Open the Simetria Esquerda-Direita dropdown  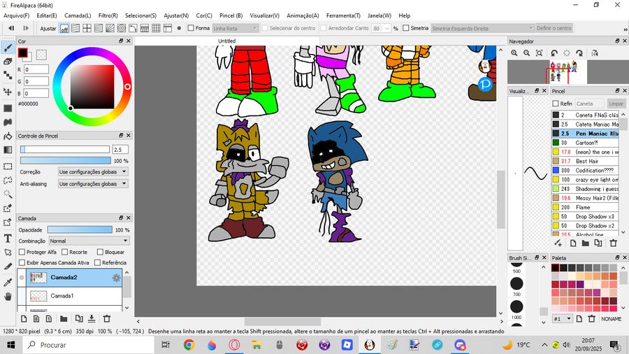coord(482,28)
